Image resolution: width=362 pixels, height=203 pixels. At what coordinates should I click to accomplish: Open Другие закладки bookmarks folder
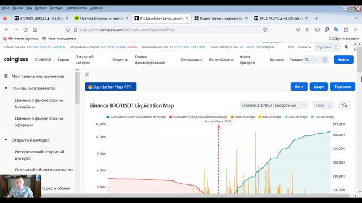click(344, 38)
